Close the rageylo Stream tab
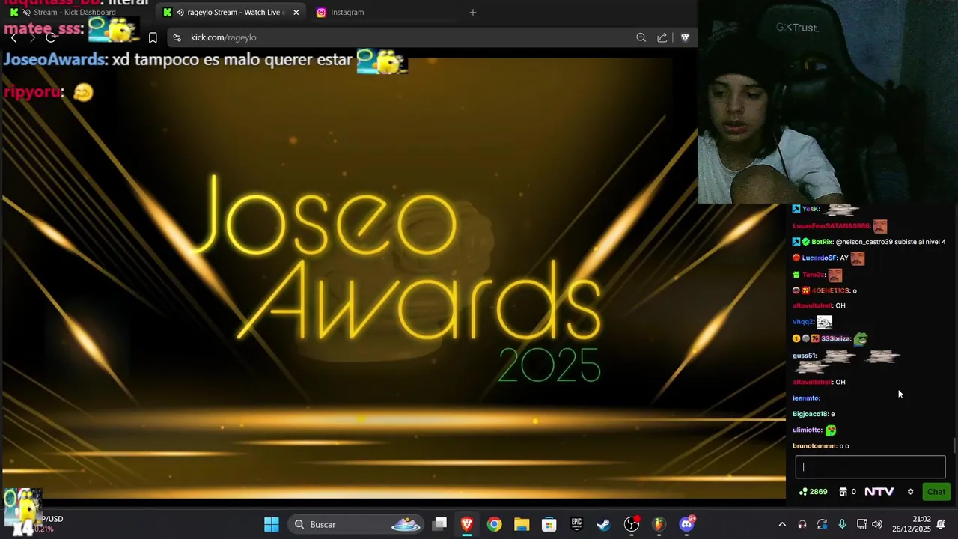The width and height of the screenshot is (958, 539). [x=296, y=12]
